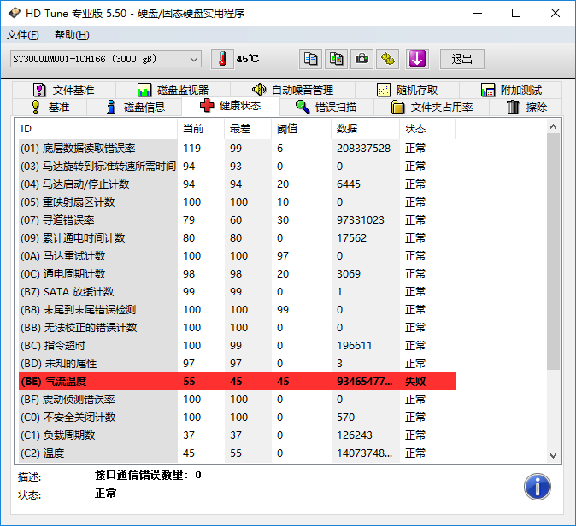The image size is (576, 526).
Task: Click the 退出 exit button
Action: 462,59
